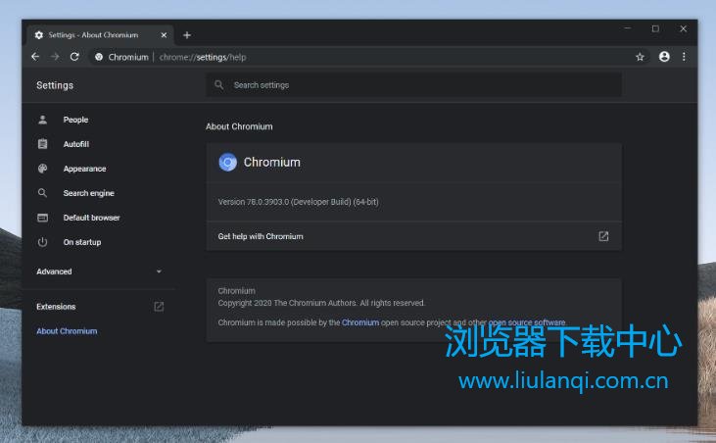The image size is (716, 443).
Task: Click the Autofill clipboard icon
Action: coord(42,144)
